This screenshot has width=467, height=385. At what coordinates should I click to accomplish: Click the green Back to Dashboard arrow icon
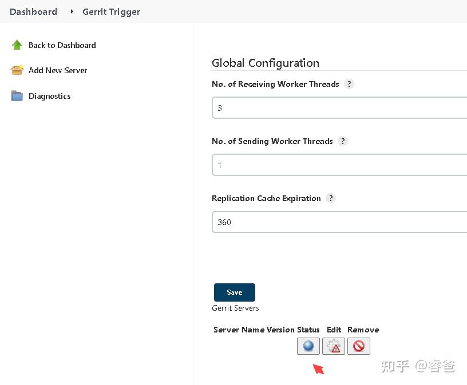tap(17, 45)
